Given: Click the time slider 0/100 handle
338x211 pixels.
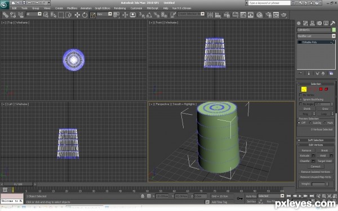Looking at the screenshot, I should point(19,185).
